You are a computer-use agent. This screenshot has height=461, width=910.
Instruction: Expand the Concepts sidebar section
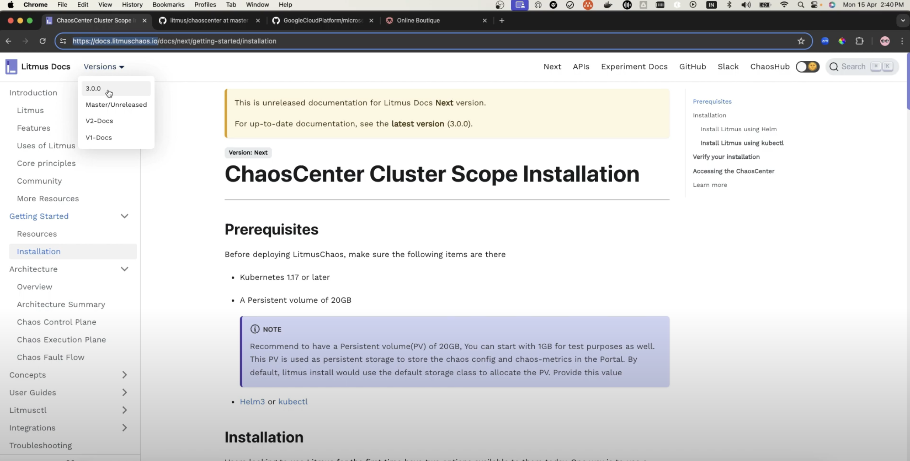point(125,375)
